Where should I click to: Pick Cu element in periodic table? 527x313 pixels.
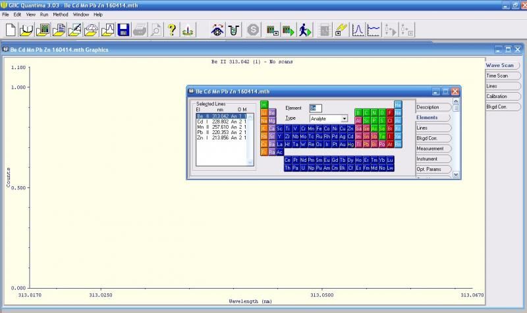[343, 128]
